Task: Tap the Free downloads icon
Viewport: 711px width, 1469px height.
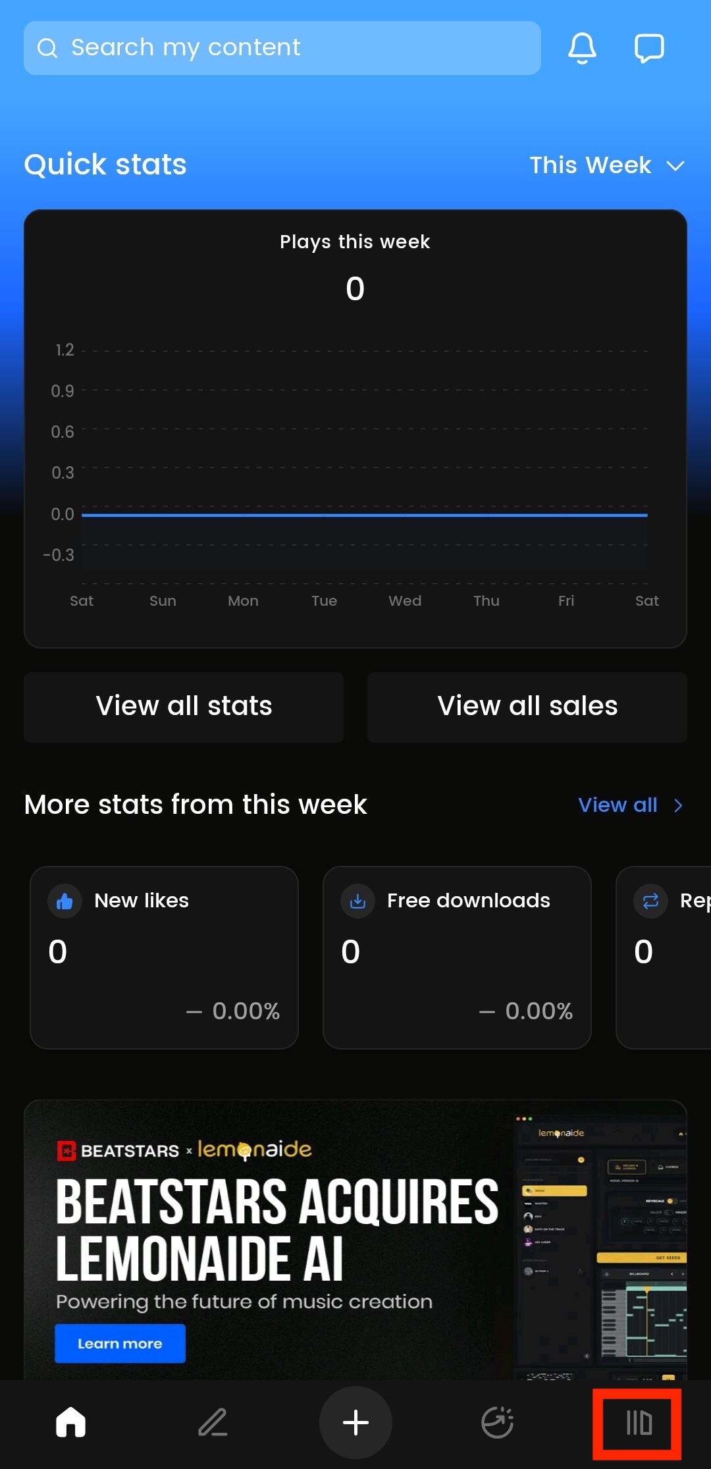Action: click(357, 901)
